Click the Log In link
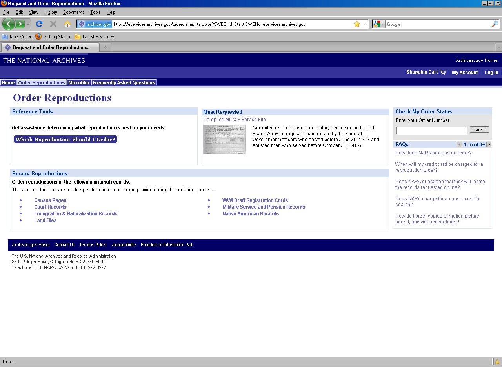The width and height of the screenshot is (502, 367). coord(491,73)
